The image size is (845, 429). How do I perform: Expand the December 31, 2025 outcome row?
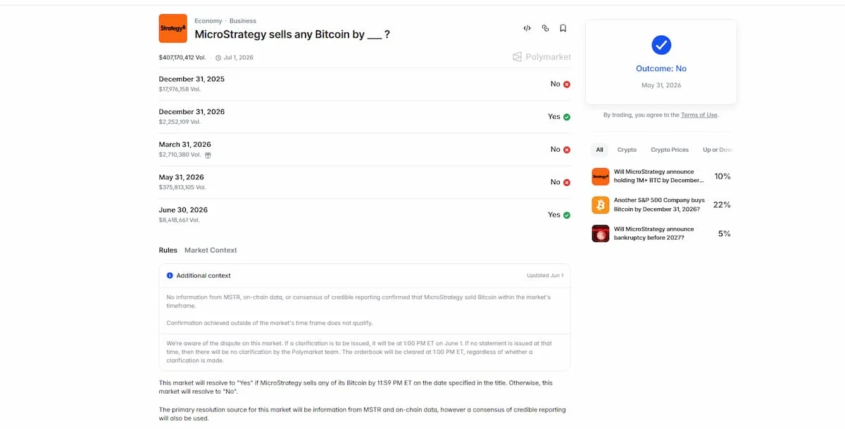[365, 84]
